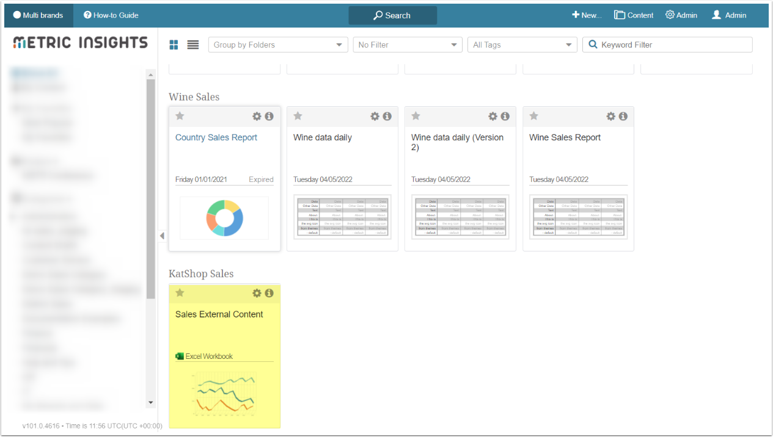Open the Admin gear menu

click(681, 15)
